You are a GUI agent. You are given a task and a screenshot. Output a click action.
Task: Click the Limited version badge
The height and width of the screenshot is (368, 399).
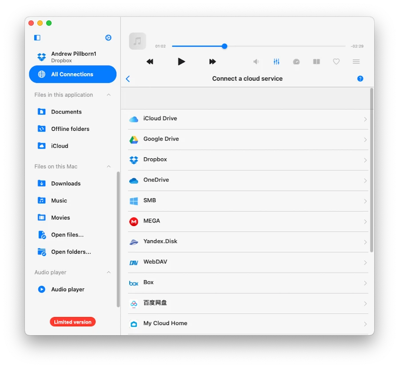coord(72,321)
